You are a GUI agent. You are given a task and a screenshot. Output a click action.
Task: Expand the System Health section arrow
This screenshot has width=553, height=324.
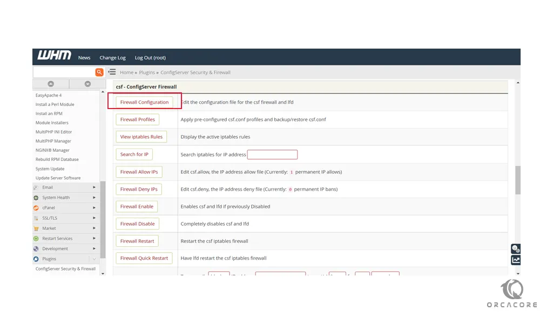[x=94, y=198]
